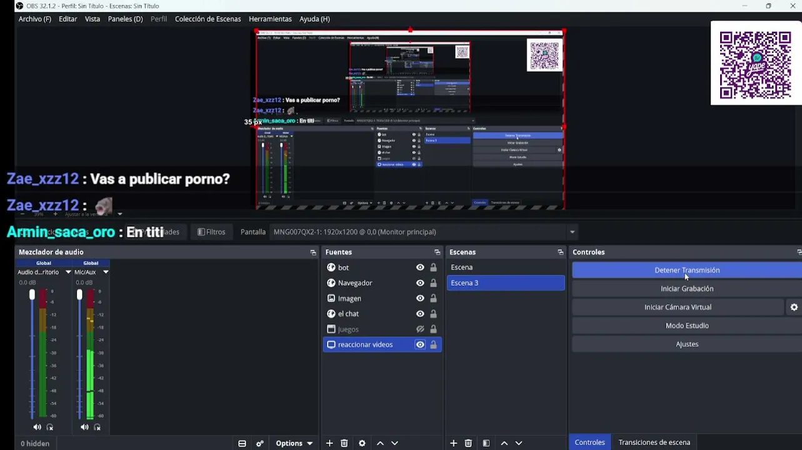Open the Paneles menu

point(125,19)
